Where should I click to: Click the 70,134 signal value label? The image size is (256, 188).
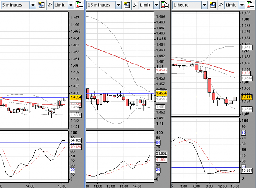coord(76,147)
